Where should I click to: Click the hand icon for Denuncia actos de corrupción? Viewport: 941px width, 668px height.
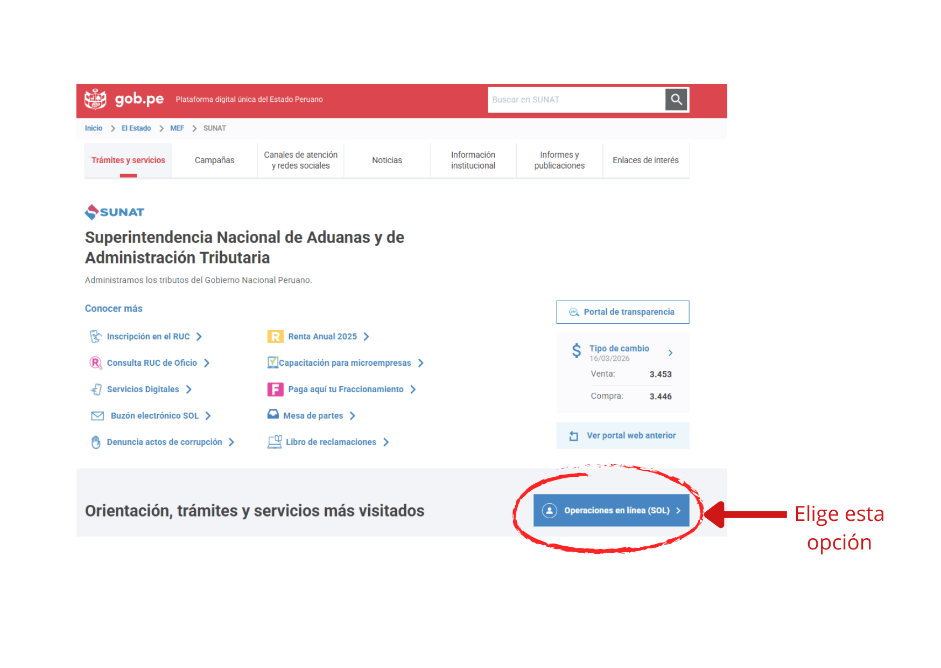(x=96, y=442)
